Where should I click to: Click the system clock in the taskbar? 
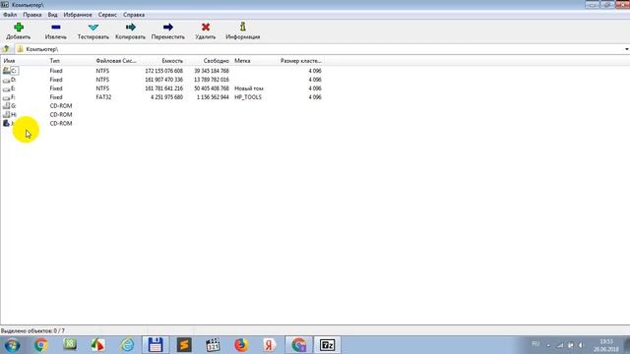click(x=606, y=345)
